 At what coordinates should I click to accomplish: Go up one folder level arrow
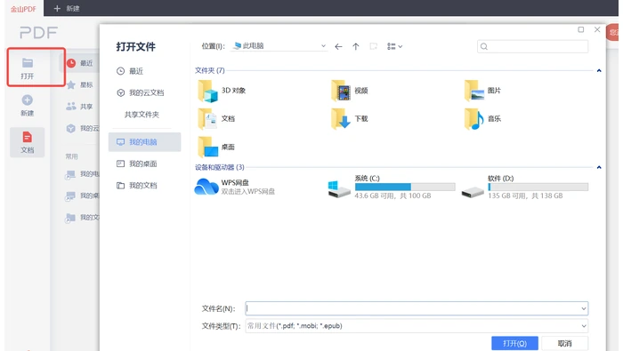click(356, 47)
